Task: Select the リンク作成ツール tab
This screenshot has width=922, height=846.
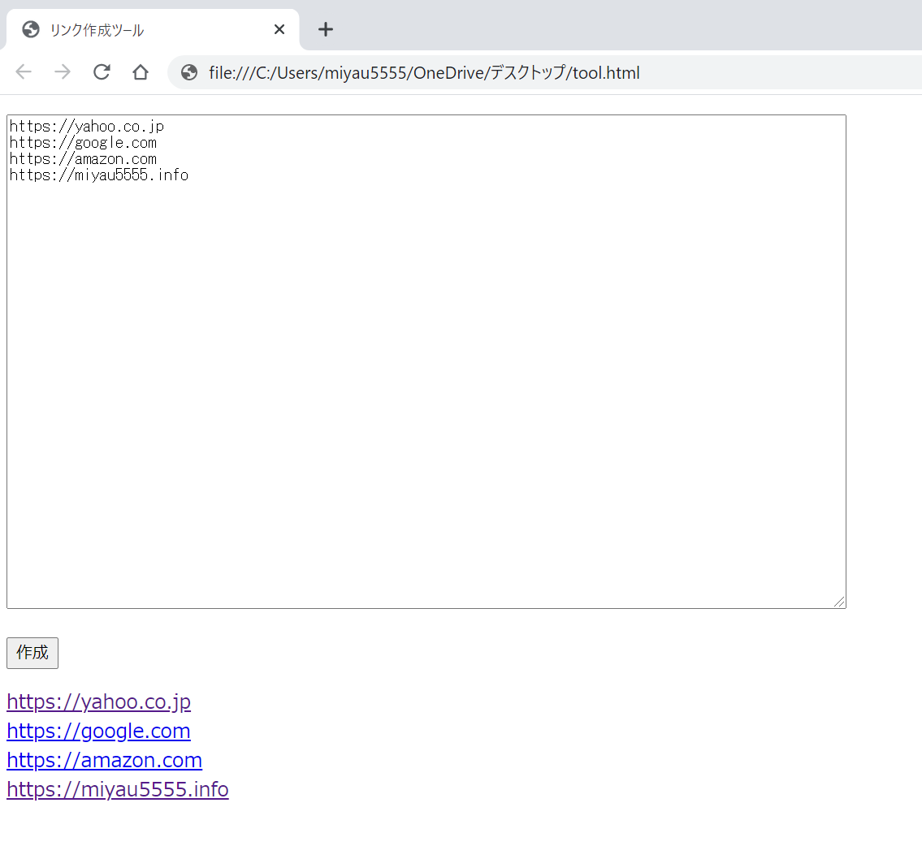Action: coord(153,29)
